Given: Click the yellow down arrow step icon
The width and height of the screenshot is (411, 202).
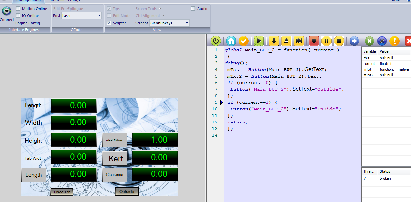Looking at the screenshot, I should [x=274, y=41].
